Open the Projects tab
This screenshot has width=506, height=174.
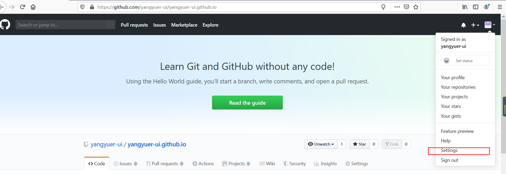(236, 164)
